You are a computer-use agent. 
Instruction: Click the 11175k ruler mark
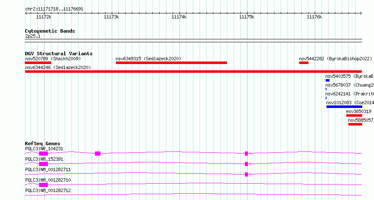[x=247, y=17]
